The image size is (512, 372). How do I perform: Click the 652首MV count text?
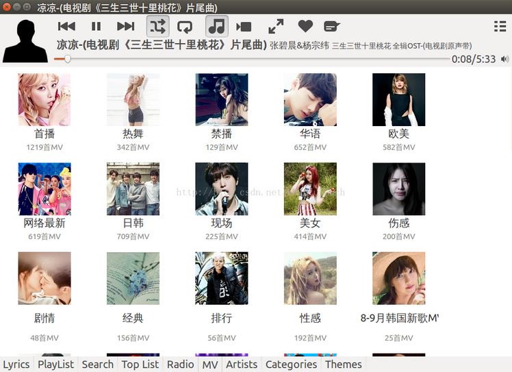310,147
